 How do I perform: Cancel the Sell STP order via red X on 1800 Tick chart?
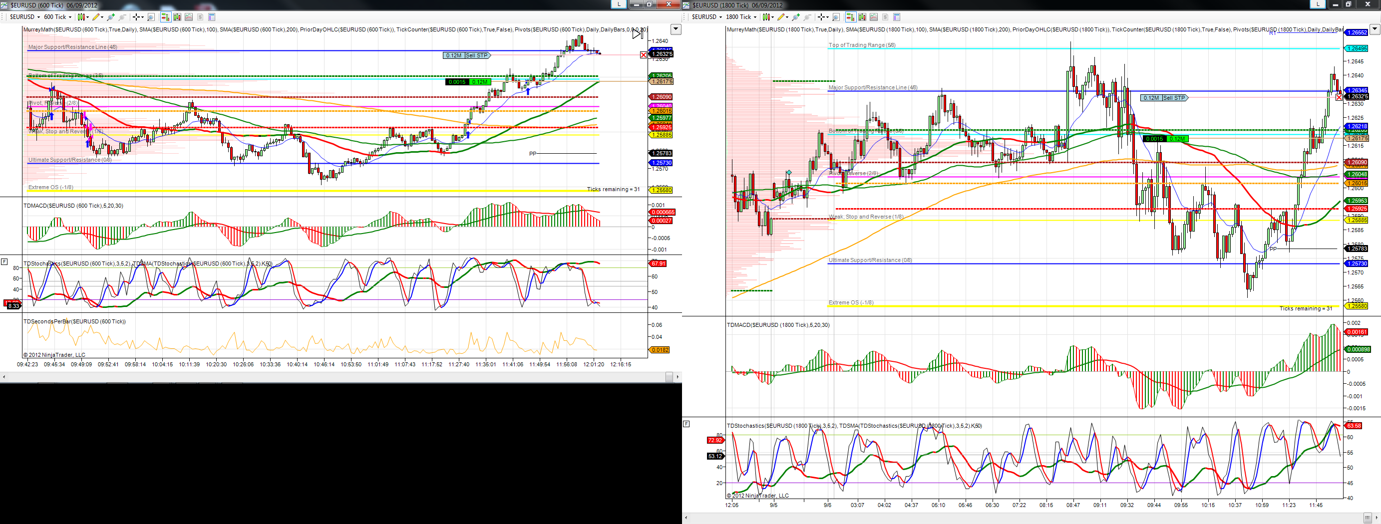tap(1339, 97)
